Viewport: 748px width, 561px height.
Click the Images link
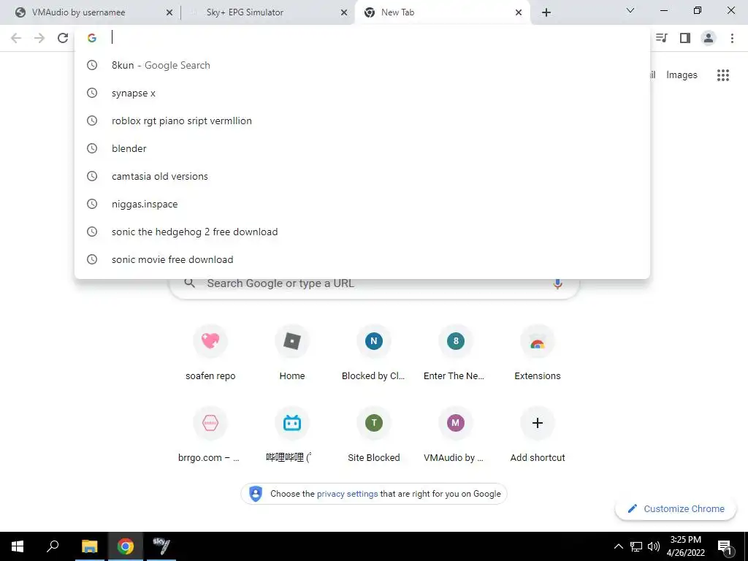(682, 75)
